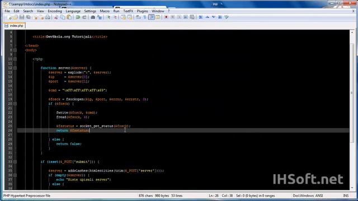The height and width of the screenshot is (201, 358).
Task: Click 'PHP Hypertext Preprocessor file' status text
Action: [27, 195]
